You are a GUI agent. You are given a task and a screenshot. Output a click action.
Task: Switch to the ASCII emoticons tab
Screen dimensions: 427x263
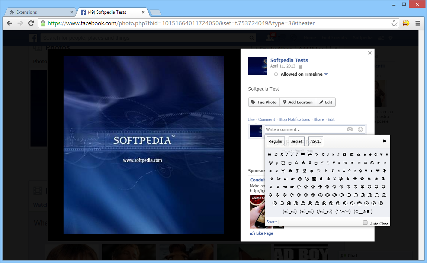click(x=316, y=141)
